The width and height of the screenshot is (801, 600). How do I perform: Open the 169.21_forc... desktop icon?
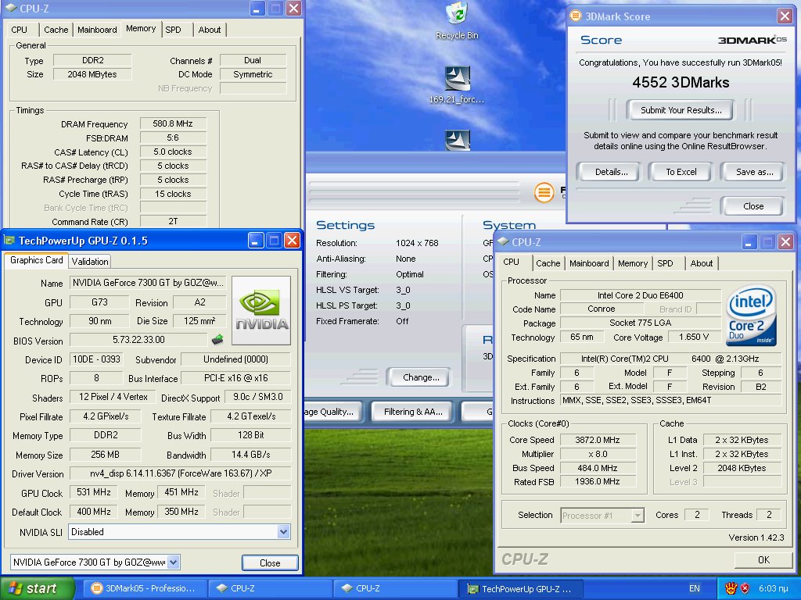pyautogui.click(x=457, y=84)
